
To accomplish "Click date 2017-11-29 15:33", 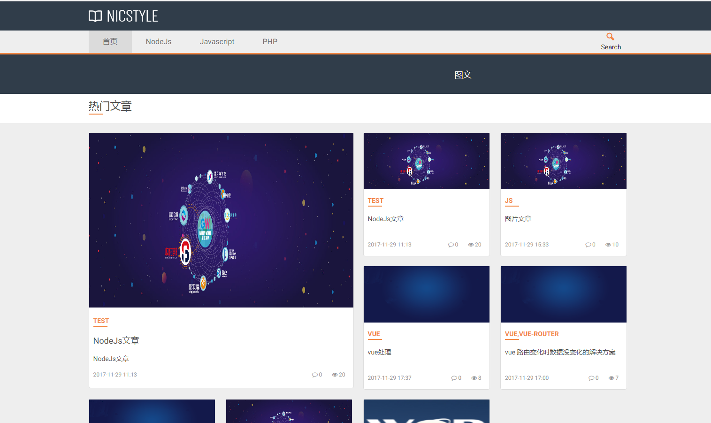I will [527, 245].
